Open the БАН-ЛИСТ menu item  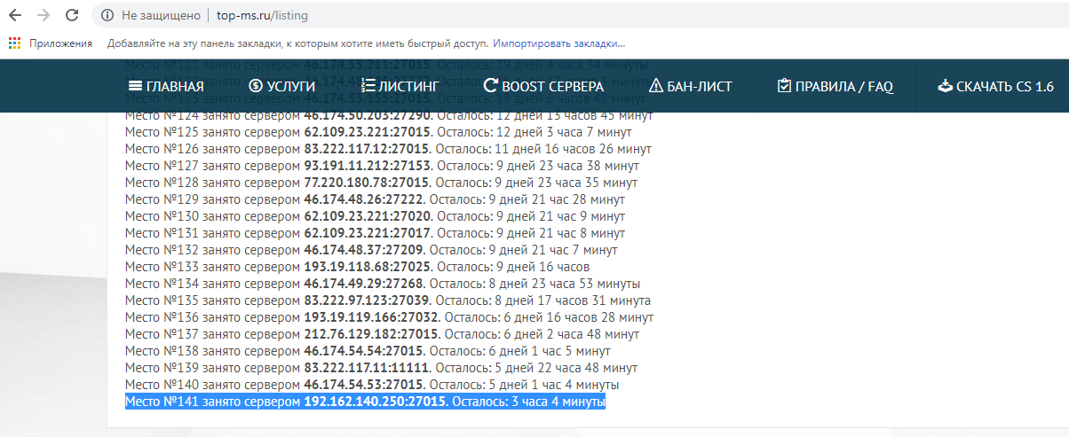[x=691, y=86]
